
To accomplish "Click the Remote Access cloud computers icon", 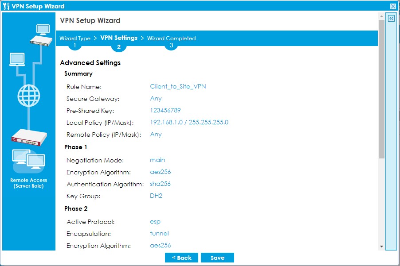I will point(28,162).
